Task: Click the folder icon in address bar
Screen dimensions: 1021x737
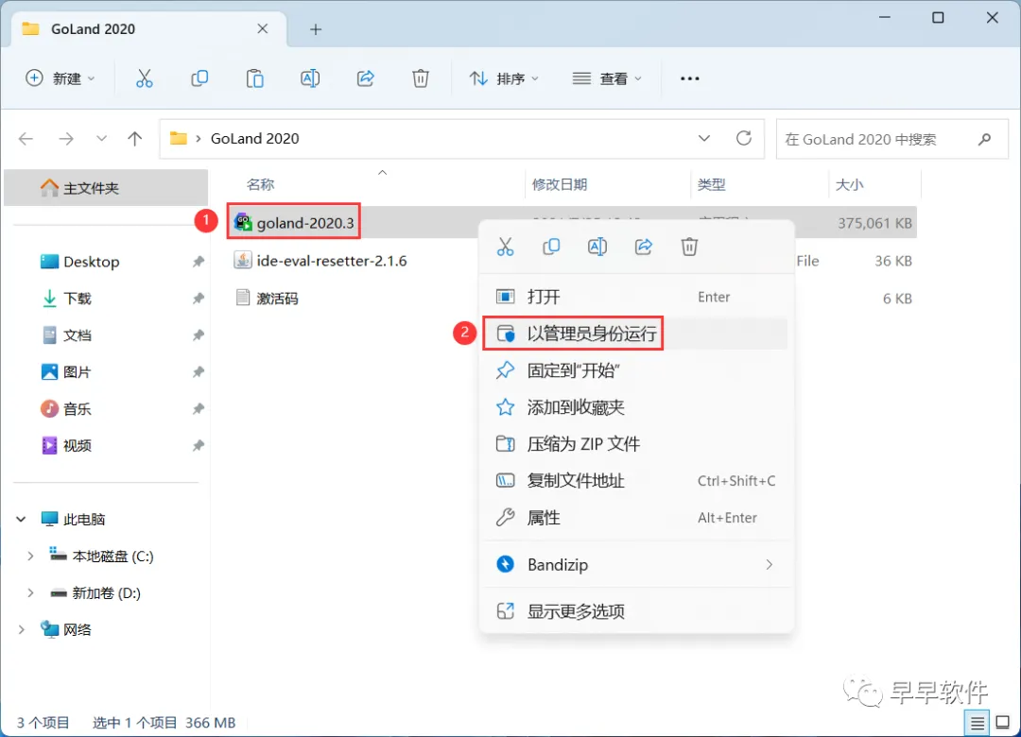Action: (x=179, y=139)
